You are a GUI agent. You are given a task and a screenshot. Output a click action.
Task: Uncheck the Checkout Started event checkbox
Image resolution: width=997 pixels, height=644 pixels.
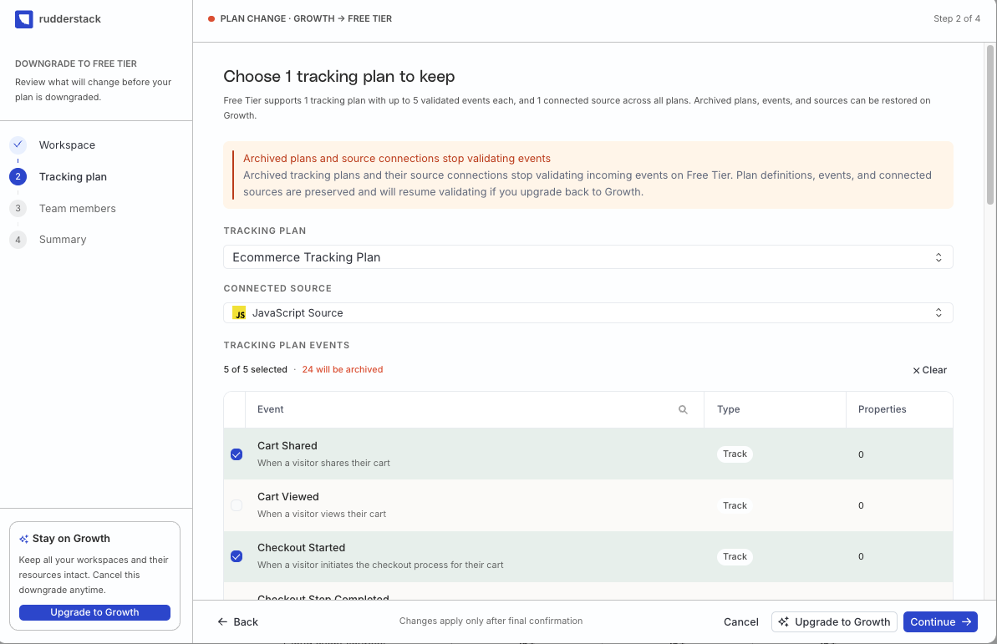coord(237,556)
